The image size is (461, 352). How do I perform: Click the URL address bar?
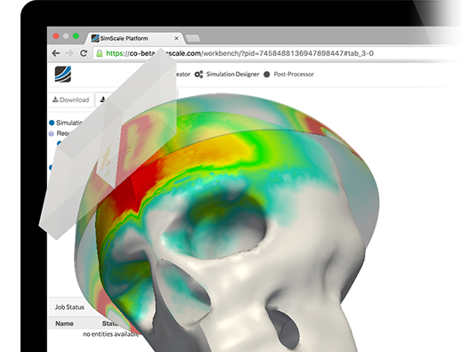pos(276,53)
